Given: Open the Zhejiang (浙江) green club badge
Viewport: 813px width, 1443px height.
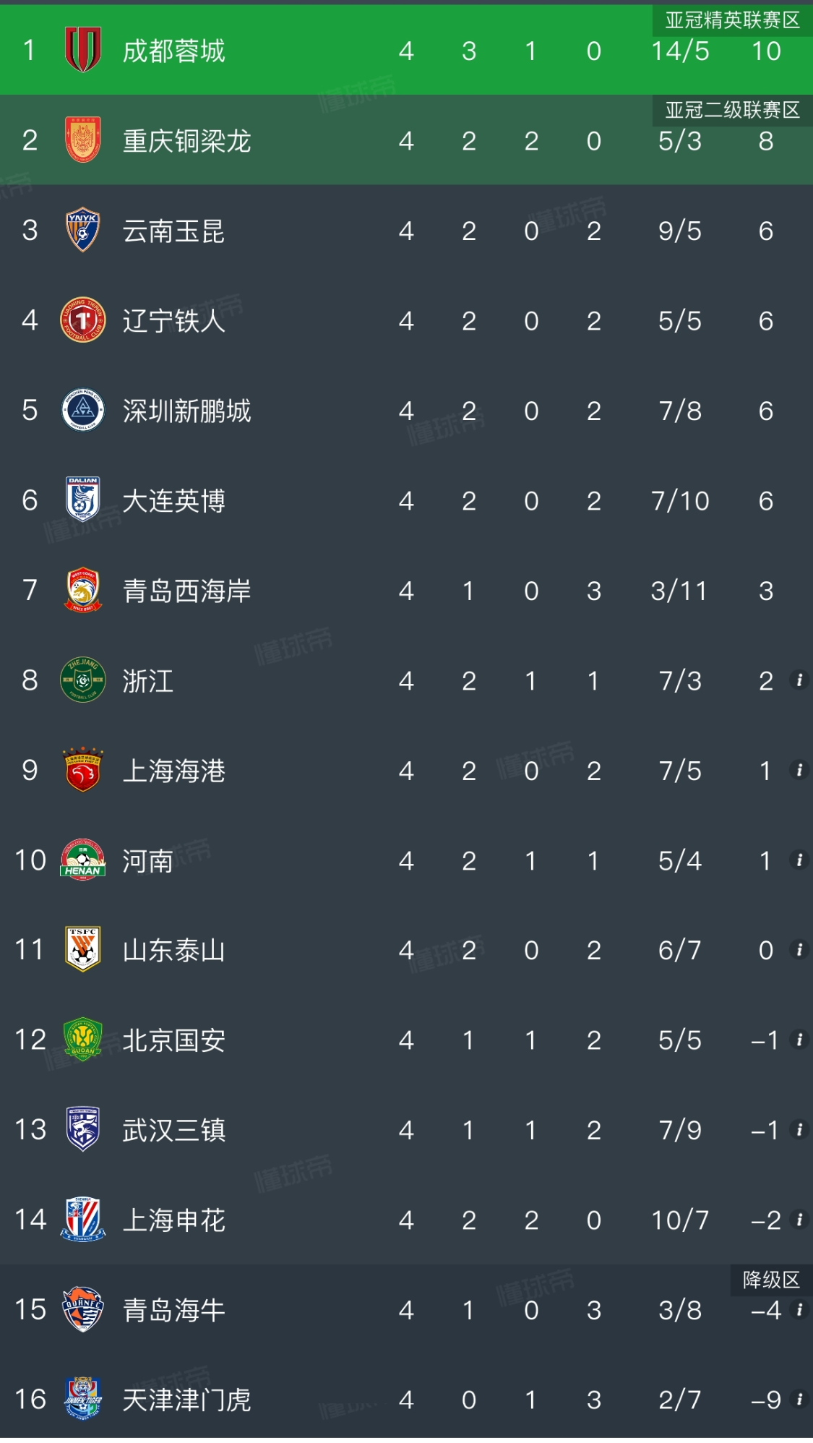Looking at the screenshot, I should tap(82, 680).
